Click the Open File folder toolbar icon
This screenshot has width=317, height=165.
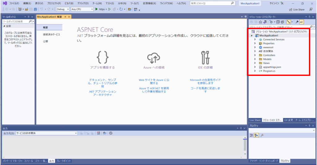(x=27, y=9)
